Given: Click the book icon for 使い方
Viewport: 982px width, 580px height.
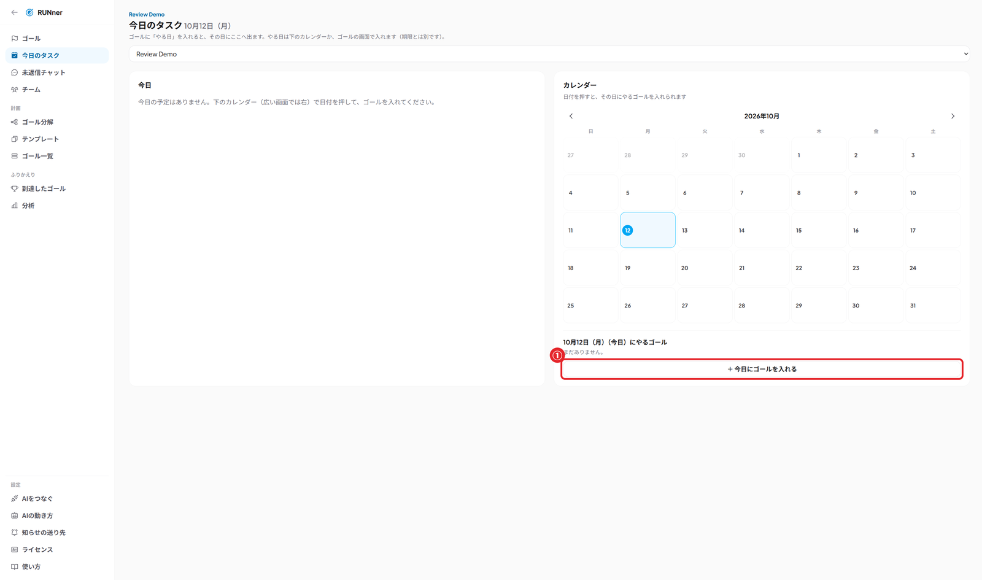Looking at the screenshot, I should (15, 566).
